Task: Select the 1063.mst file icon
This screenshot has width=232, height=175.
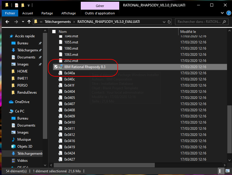Action: (60, 54)
